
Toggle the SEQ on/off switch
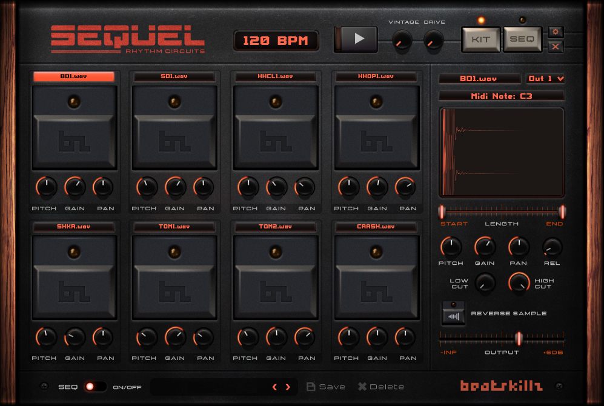click(x=95, y=387)
